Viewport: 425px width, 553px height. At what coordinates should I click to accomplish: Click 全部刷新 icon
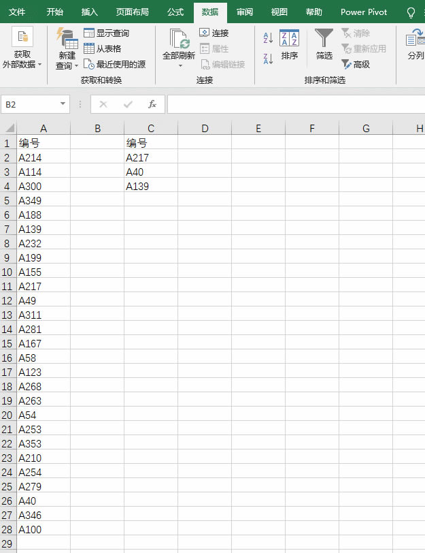click(179, 39)
